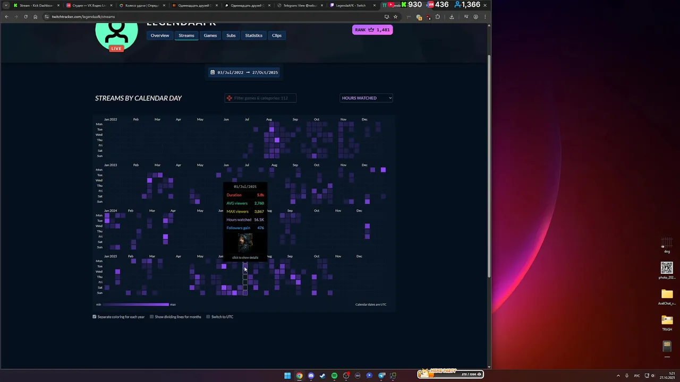
Task: Open the AxelChat folder on desktop
Action: tap(667, 297)
